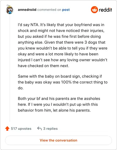Open the "3 replies" label
The image size is (117, 150).
coord(50,129)
